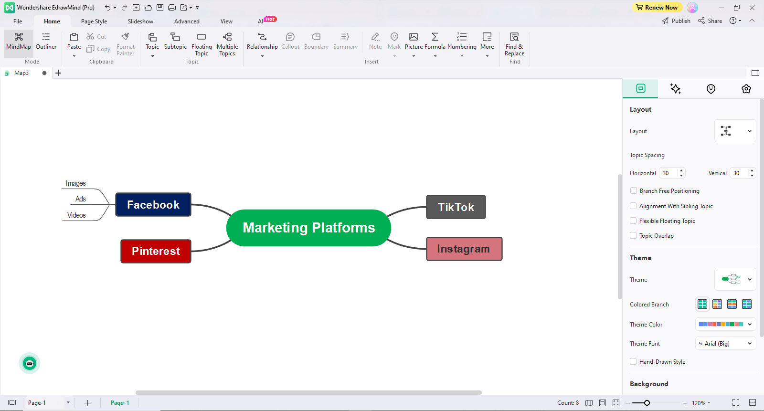Click the Cut scissors tool
Viewport: 764px width, 411px height.
(96, 36)
